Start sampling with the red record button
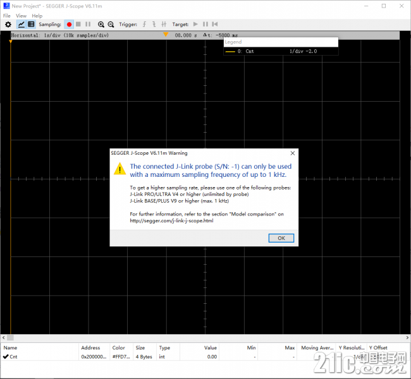411x379 pixels. pyautogui.click(x=69, y=25)
